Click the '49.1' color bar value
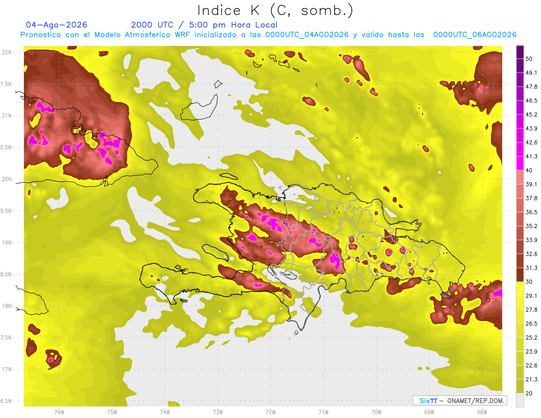 532,73
